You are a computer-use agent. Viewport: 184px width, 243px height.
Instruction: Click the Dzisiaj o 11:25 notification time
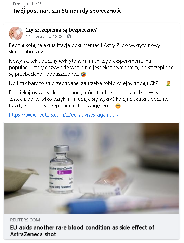(27, 4)
